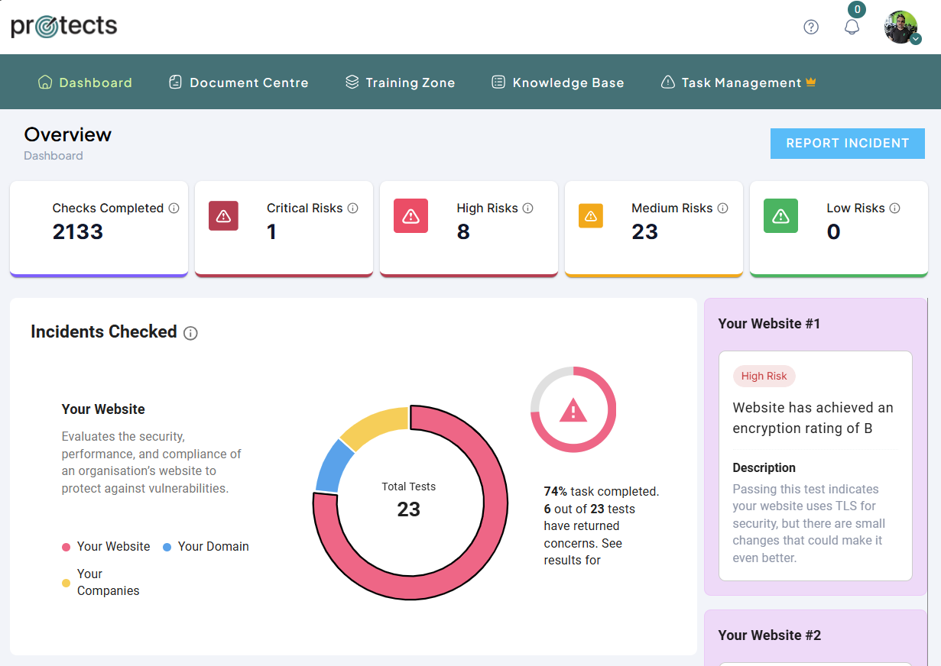Click the Protects logo
Image resolution: width=941 pixels, height=666 pixels.
pos(64,27)
